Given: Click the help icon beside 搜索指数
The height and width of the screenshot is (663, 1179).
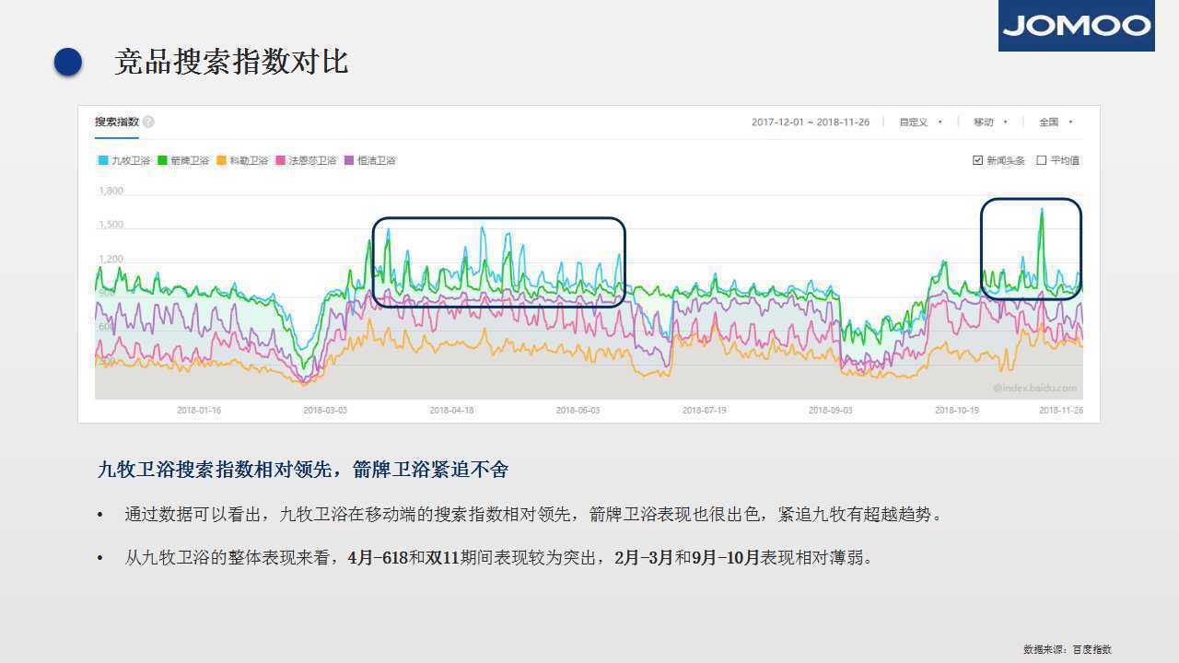Looking at the screenshot, I should point(148,122).
